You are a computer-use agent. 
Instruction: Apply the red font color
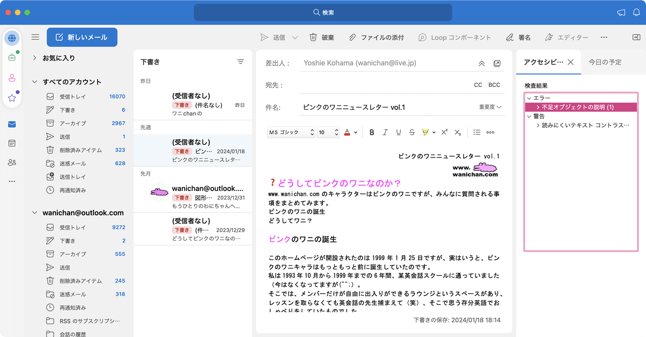coord(347,132)
